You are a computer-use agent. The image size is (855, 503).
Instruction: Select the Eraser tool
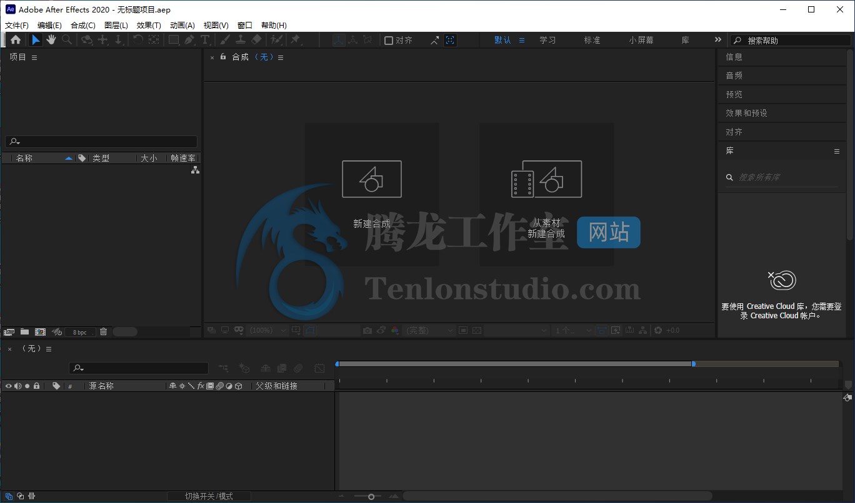pos(256,40)
